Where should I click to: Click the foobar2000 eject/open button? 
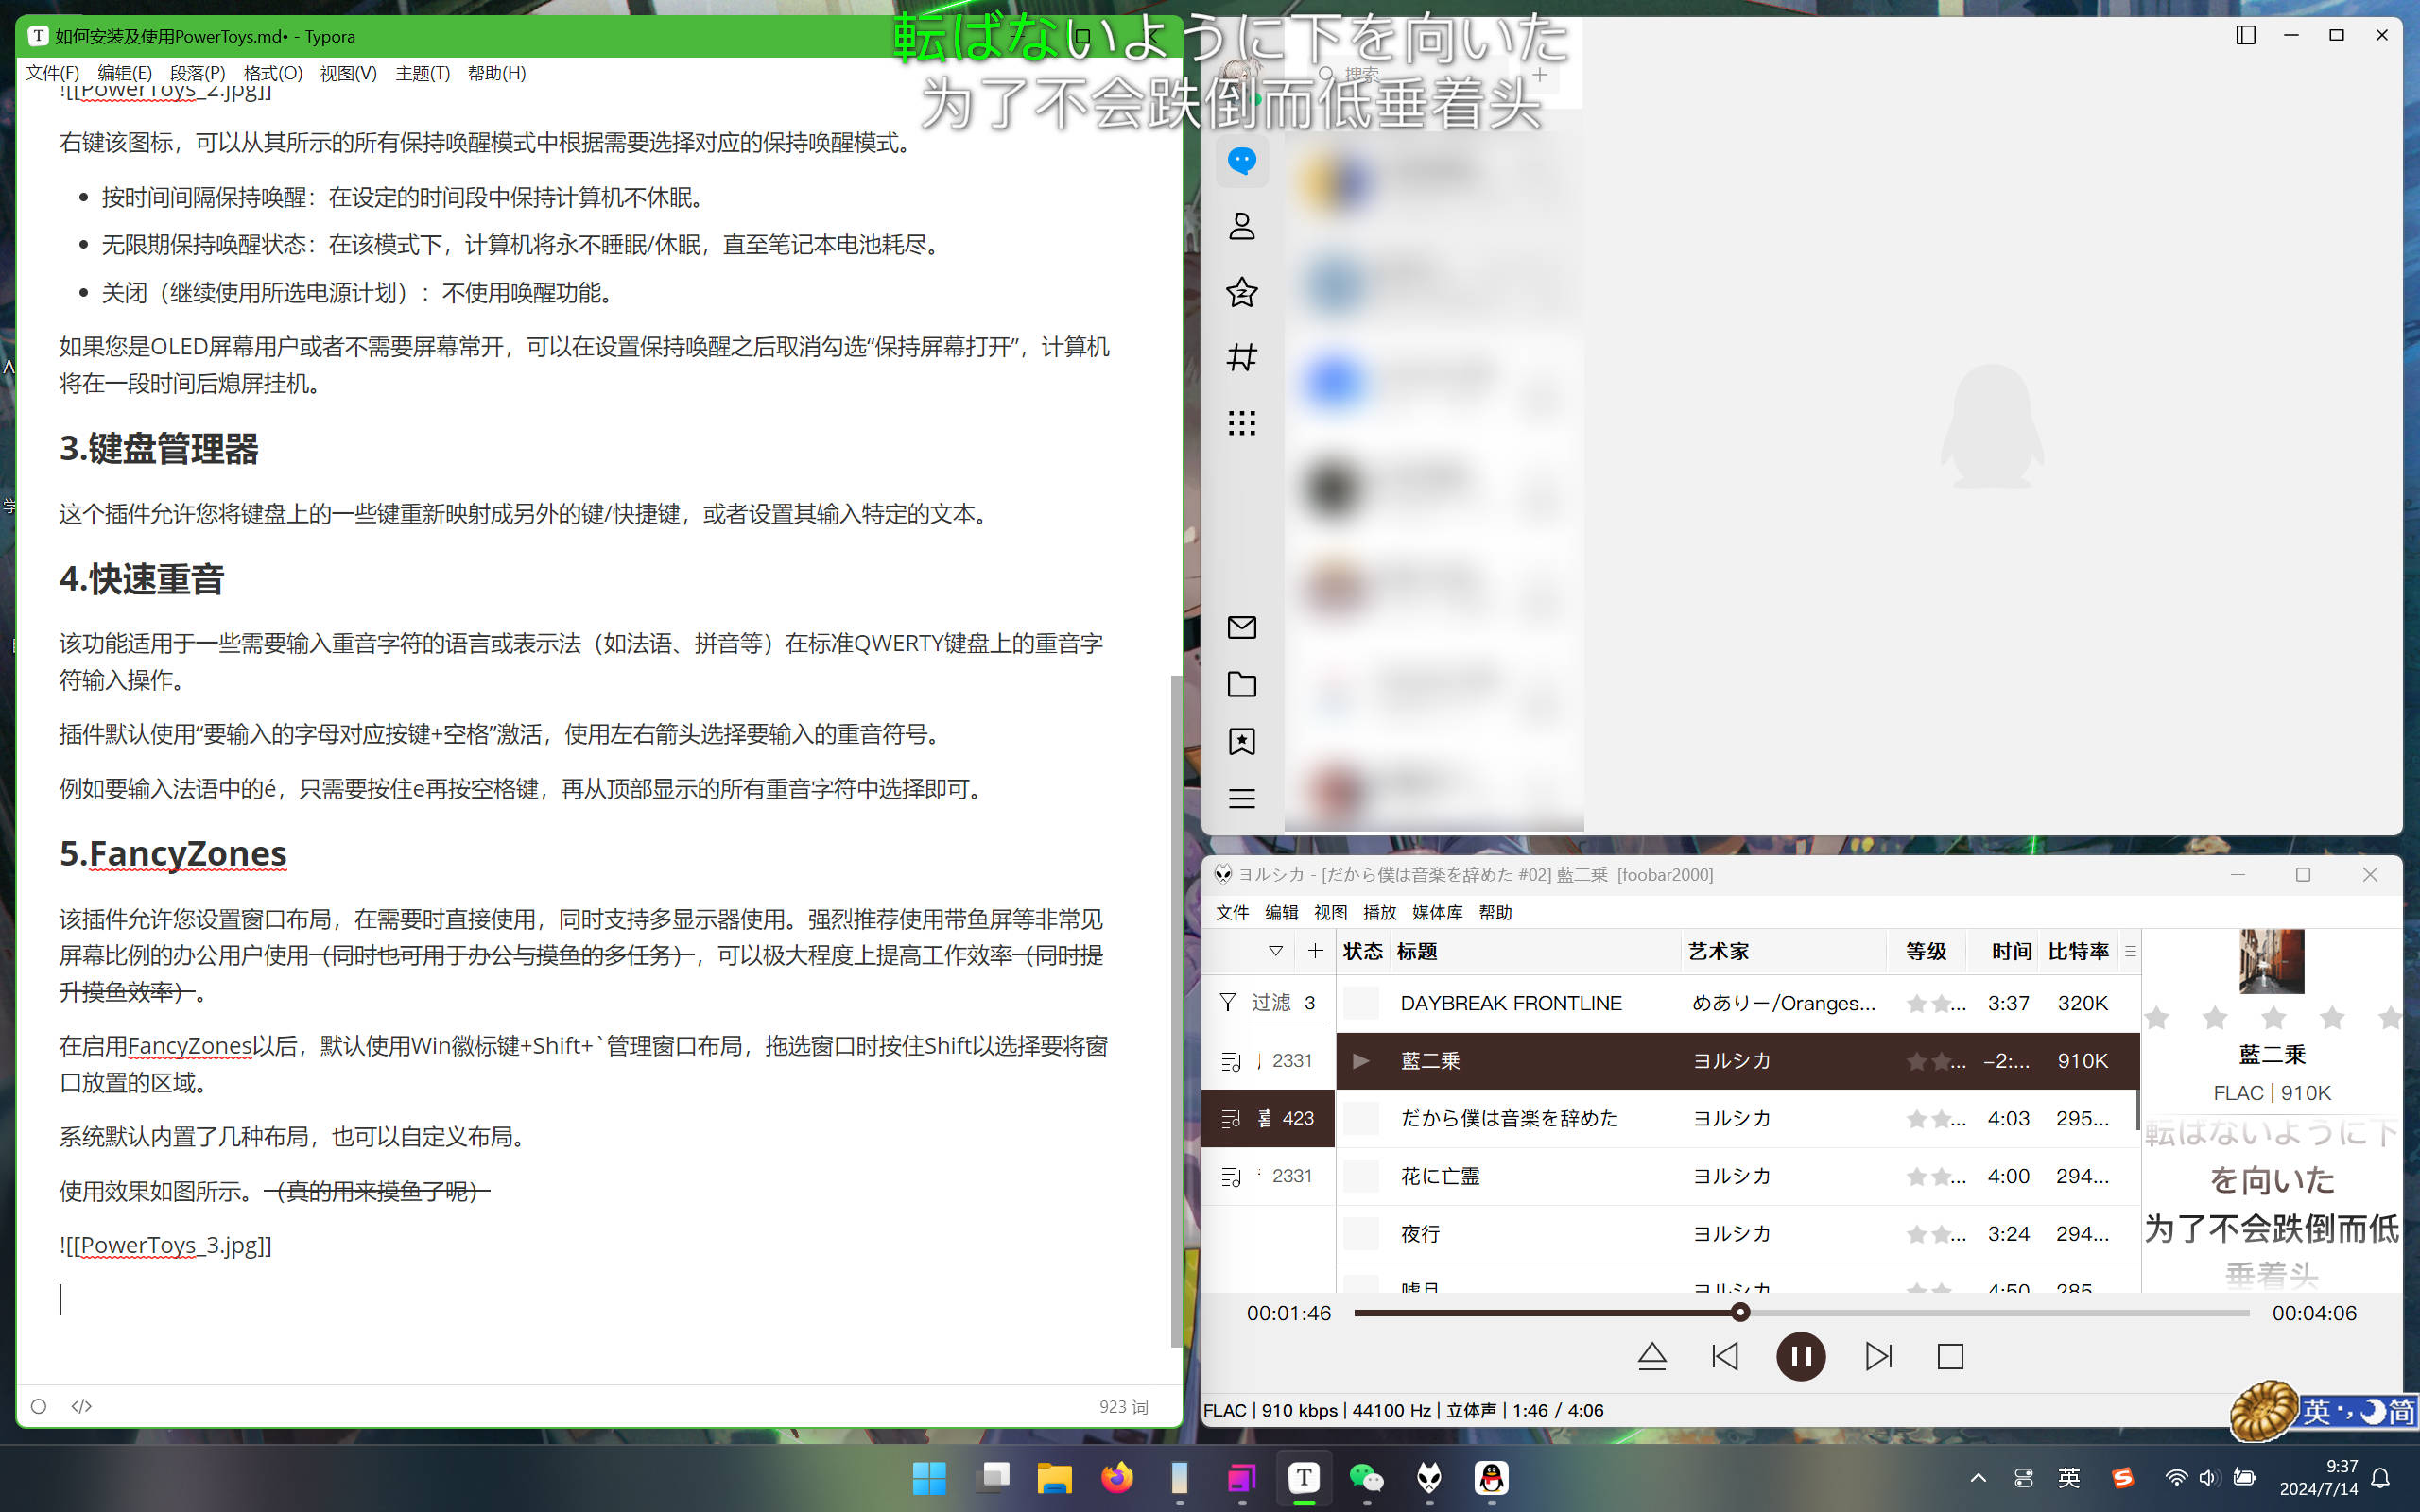(x=1651, y=1356)
